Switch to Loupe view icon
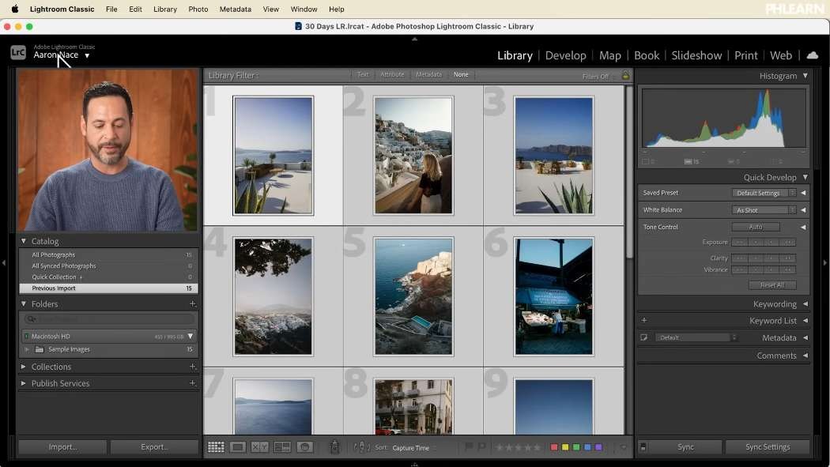The image size is (830, 467). click(238, 447)
